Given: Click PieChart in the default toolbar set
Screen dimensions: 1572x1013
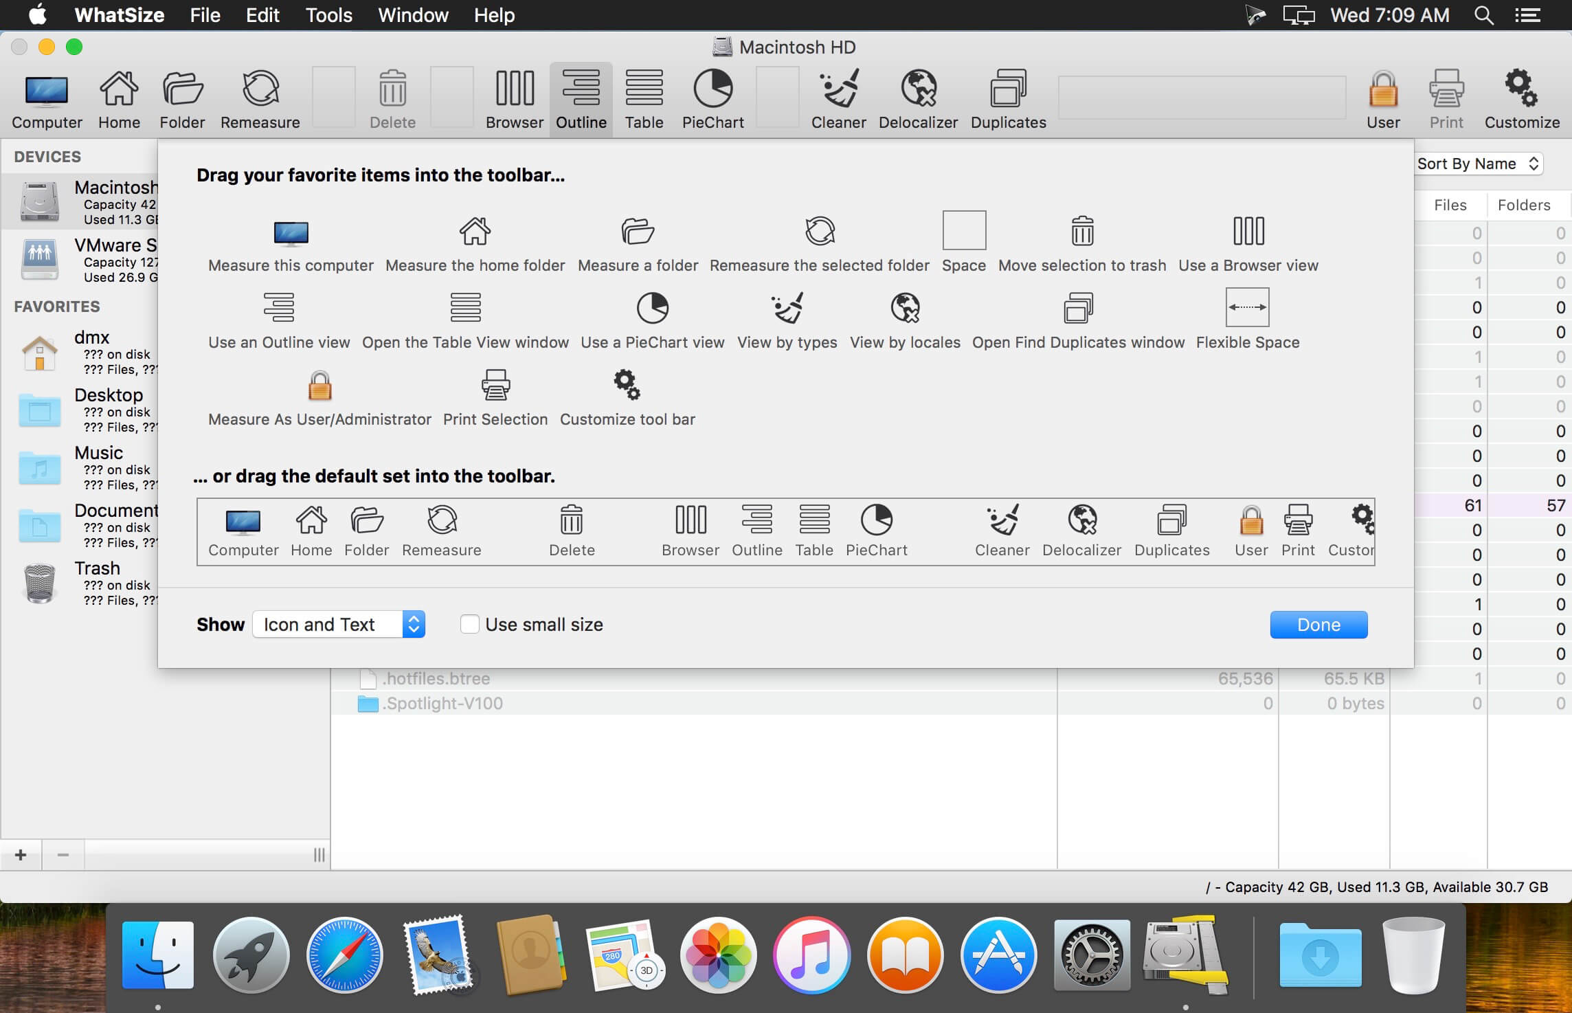Looking at the screenshot, I should [x=876, y=531].
